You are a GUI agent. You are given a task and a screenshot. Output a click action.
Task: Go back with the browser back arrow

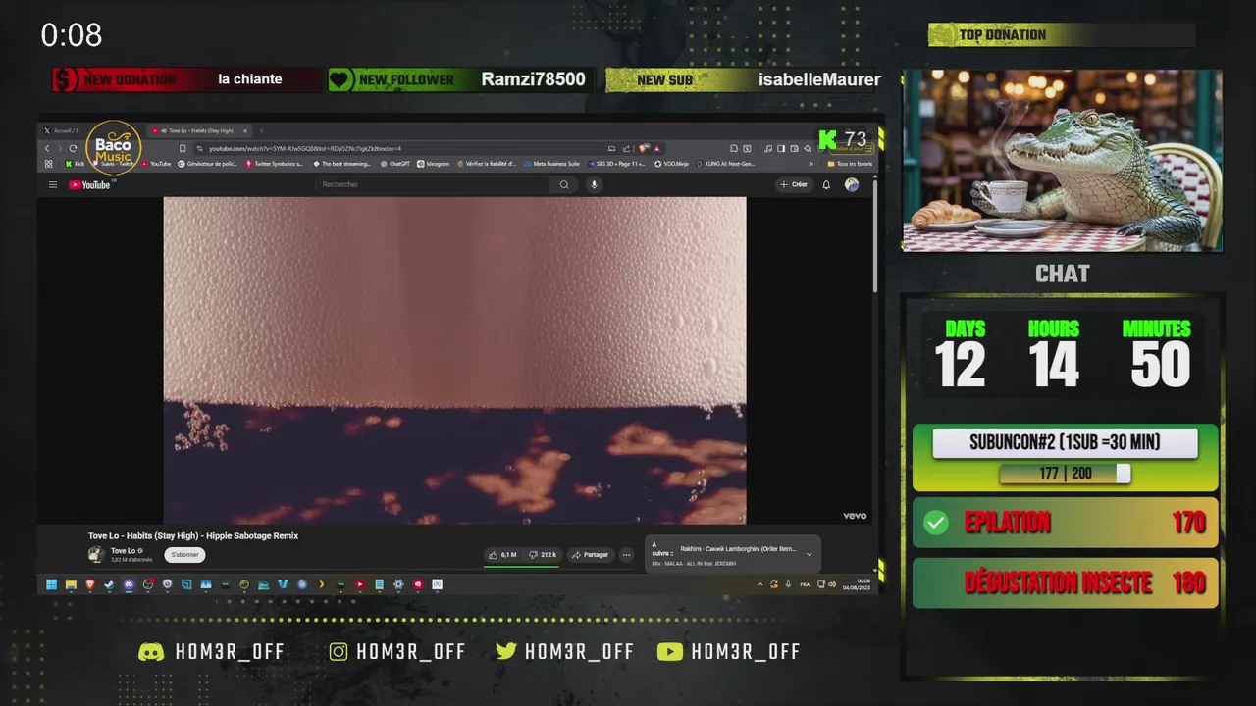[x=47, y=149]
